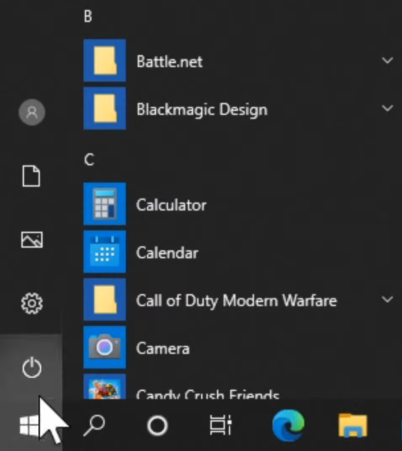The width and height of the screenshot is (402, 451).
Task: Open Candy Crush Friends by its label
Action: point(208,394)
